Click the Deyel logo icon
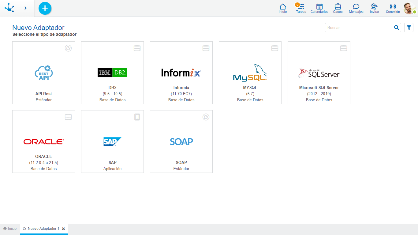Viewport: 418px width, 235px height. pos(9,8)
